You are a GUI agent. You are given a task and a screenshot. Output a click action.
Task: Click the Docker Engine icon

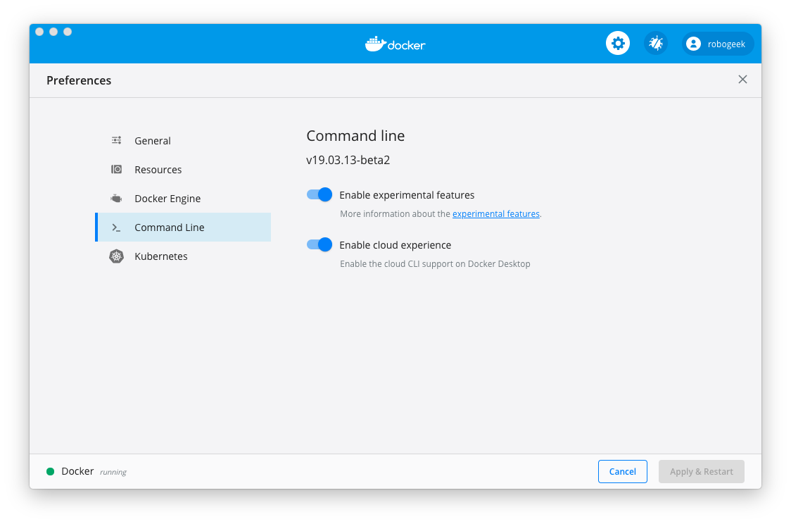click(117, 199)
